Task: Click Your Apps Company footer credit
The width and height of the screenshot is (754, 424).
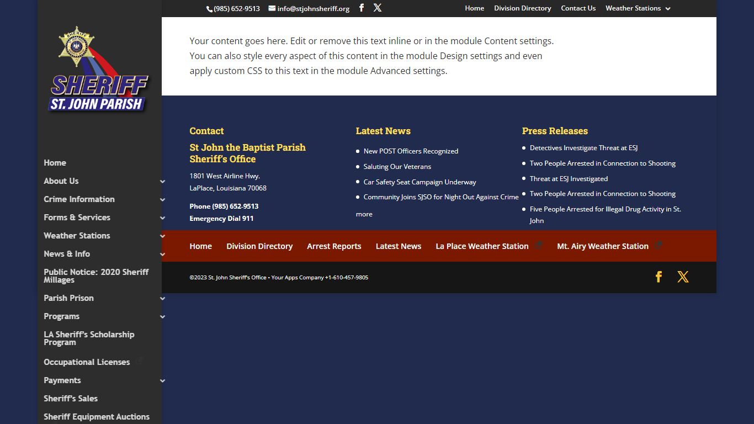Action: pyautogui.click(x=298, y=278)
